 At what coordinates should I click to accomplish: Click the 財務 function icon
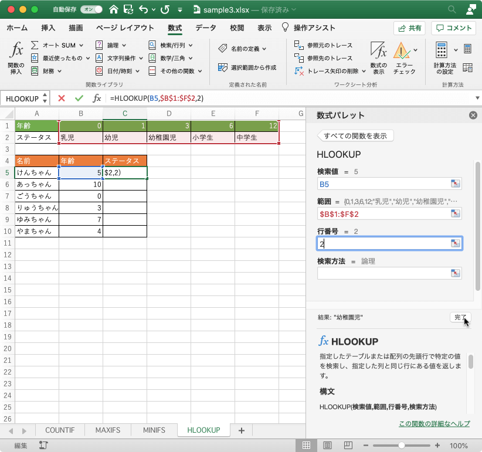35,71
